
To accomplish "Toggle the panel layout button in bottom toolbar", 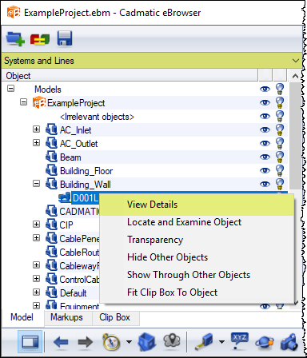I will (30, 341).
